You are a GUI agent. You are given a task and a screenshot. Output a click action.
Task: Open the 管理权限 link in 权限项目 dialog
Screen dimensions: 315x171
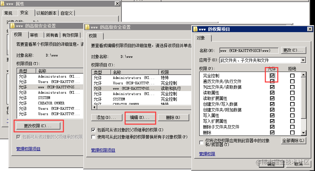point(207,154)
